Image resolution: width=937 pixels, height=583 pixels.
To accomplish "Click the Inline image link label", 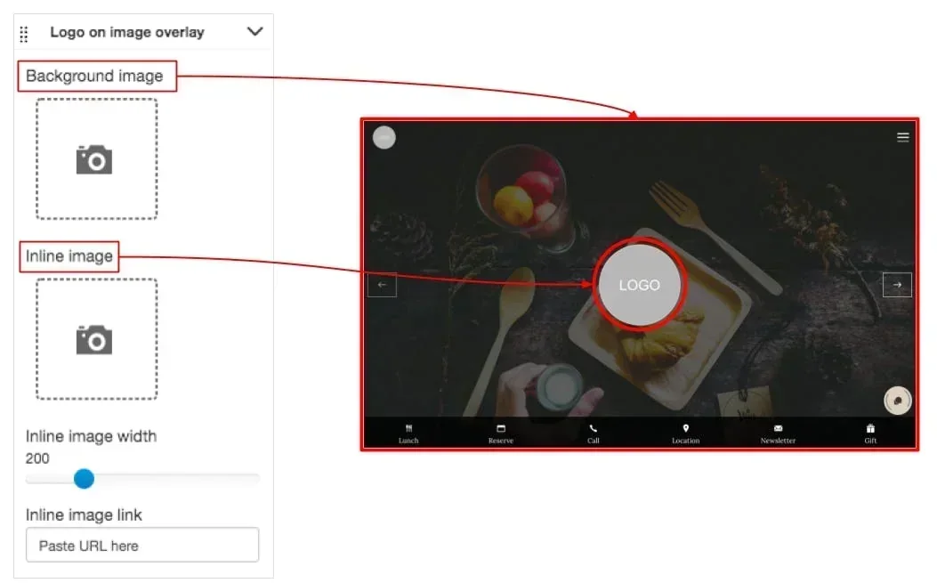I will pos(84,514).
